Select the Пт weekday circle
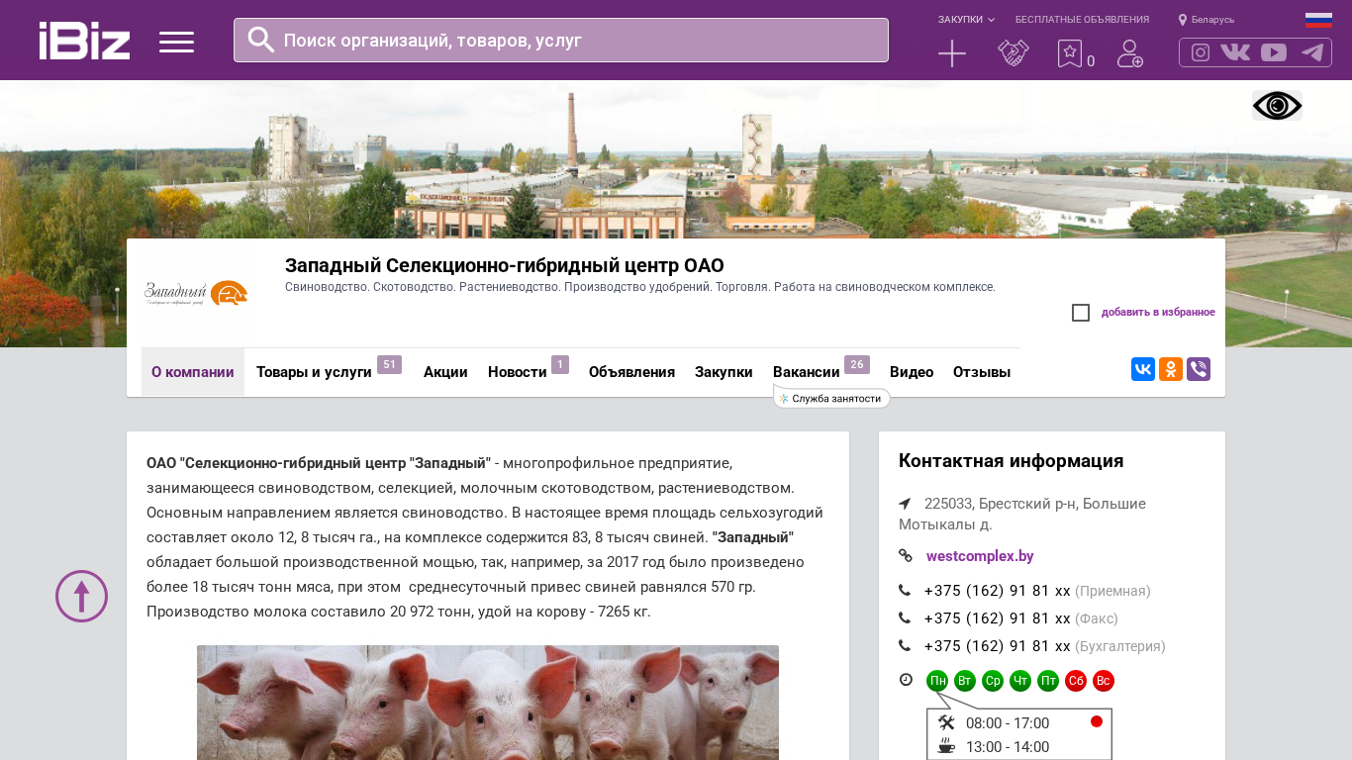1352x760 pixels. (x=1048, y=681)
